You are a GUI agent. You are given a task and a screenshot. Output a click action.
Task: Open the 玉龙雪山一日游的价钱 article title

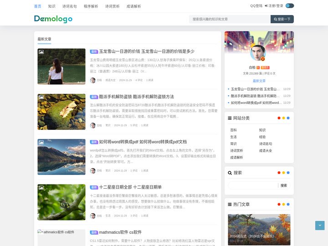[x=147, y=51]
